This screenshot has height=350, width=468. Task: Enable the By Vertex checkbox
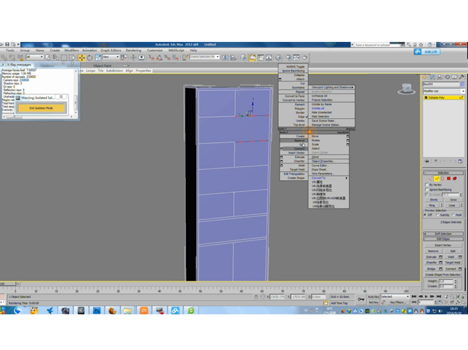point(427,185)
